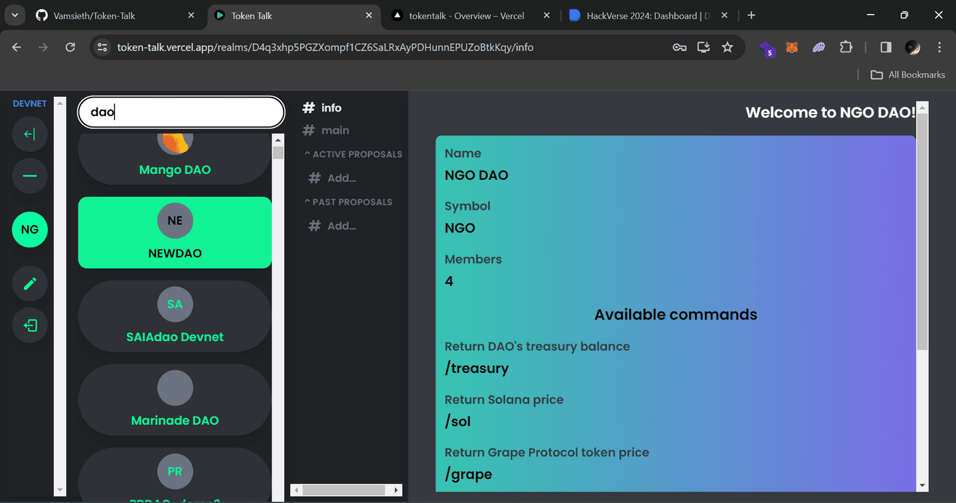
Task: Click the Members count 4
Action: 449,281
